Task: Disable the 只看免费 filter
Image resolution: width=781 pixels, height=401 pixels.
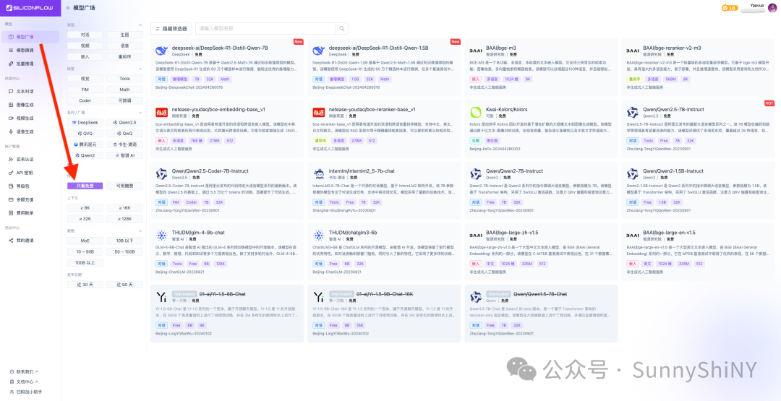Action: 85,186
